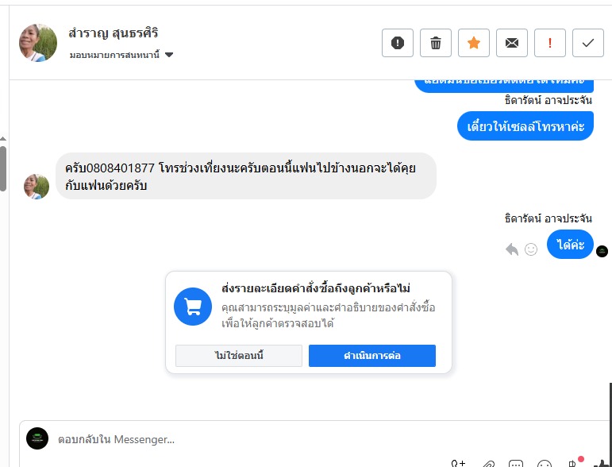Image resolution: width=612 pixels, height=467 pixels.
Task: Send a thumbs-up like
Action: (605, 463)
